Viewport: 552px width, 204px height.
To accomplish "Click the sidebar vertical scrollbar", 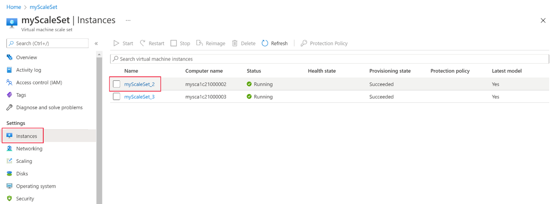I will pos(99,130).
